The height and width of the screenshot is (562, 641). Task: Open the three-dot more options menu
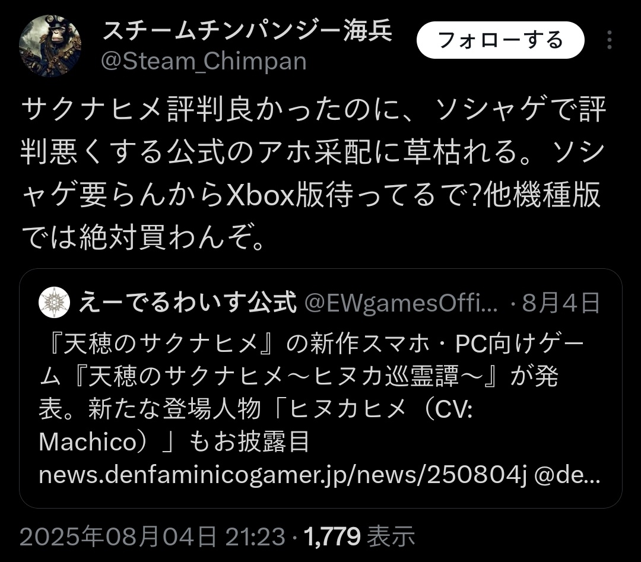point(609,40)
